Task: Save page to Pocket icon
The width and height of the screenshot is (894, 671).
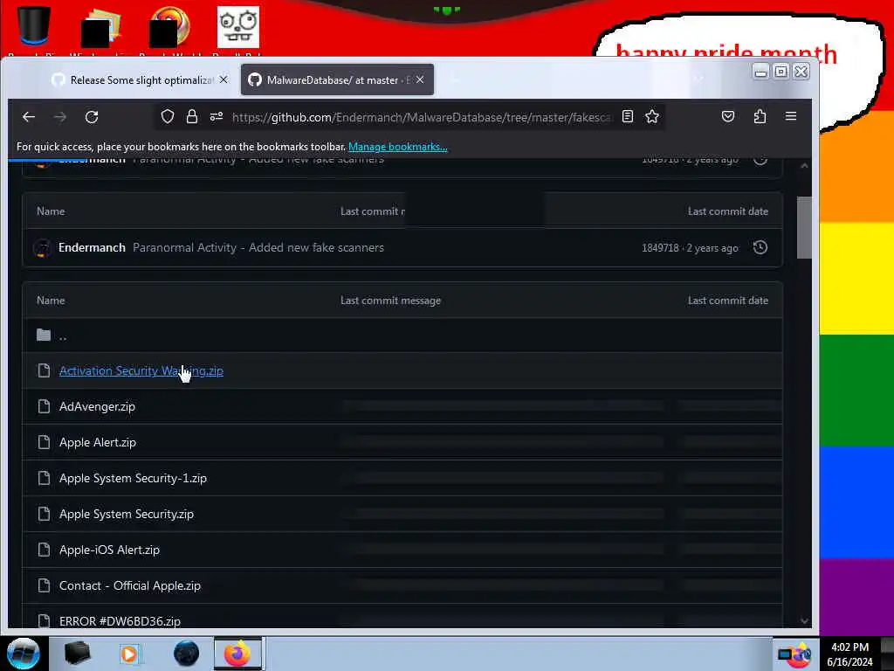Action: (x=728, y=116)
